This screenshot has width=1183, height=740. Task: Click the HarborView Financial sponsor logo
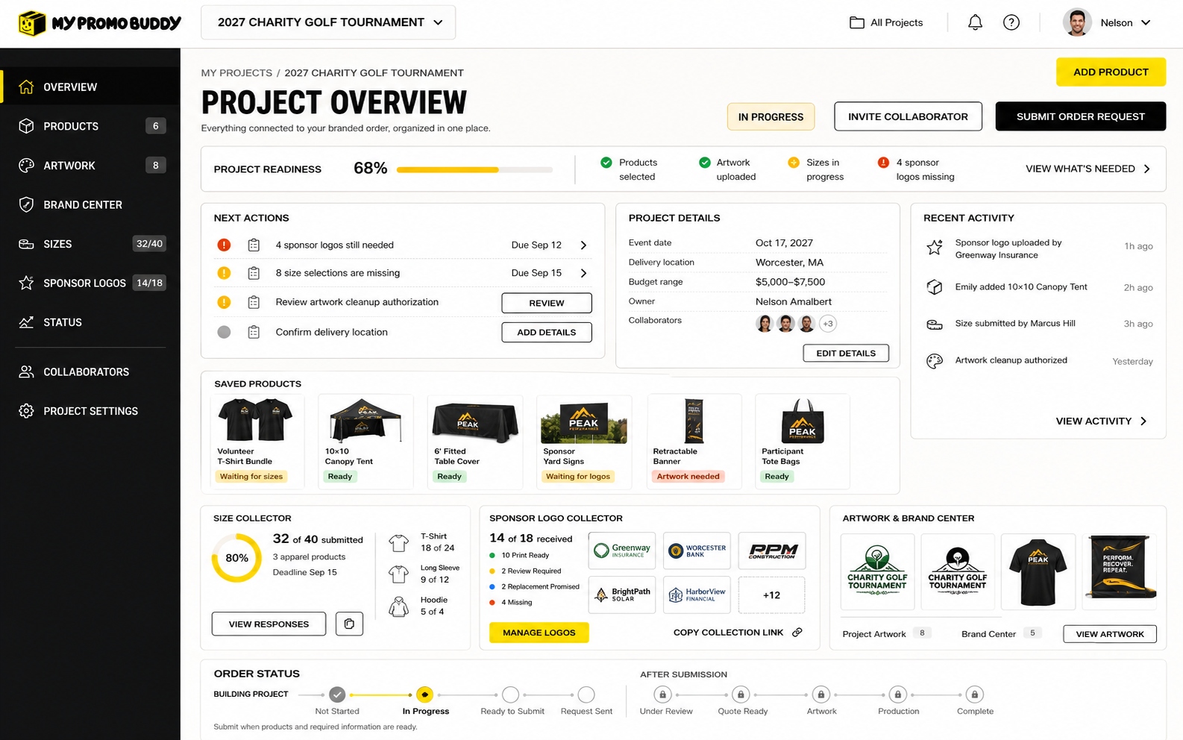697,595
